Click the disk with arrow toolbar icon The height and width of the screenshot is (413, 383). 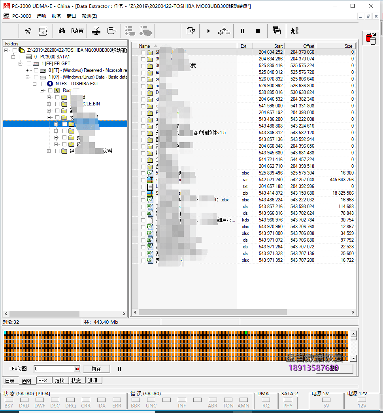point(112,31)
